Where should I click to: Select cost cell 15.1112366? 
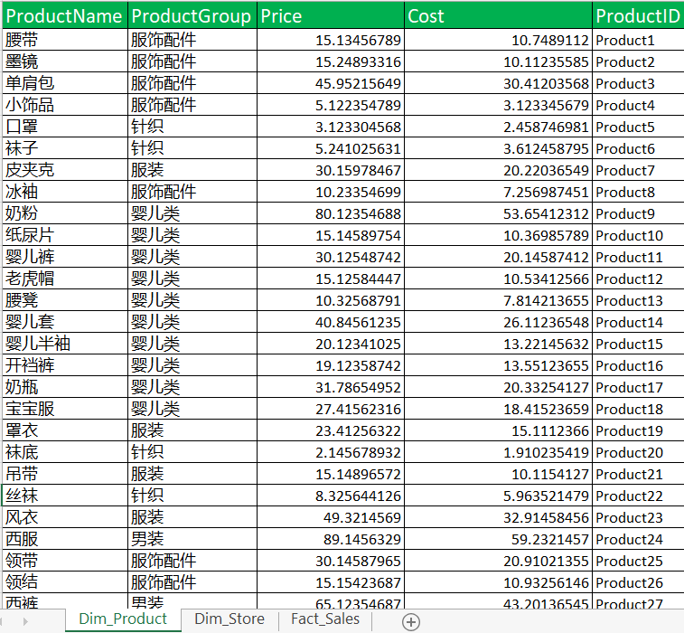498,430
